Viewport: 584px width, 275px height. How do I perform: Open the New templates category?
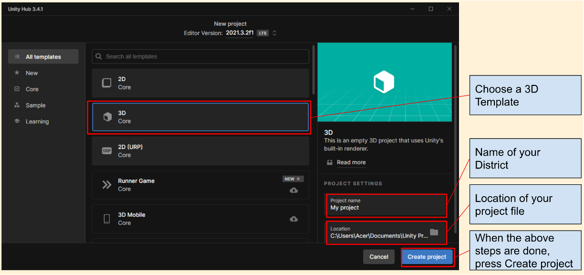[32, 73]
